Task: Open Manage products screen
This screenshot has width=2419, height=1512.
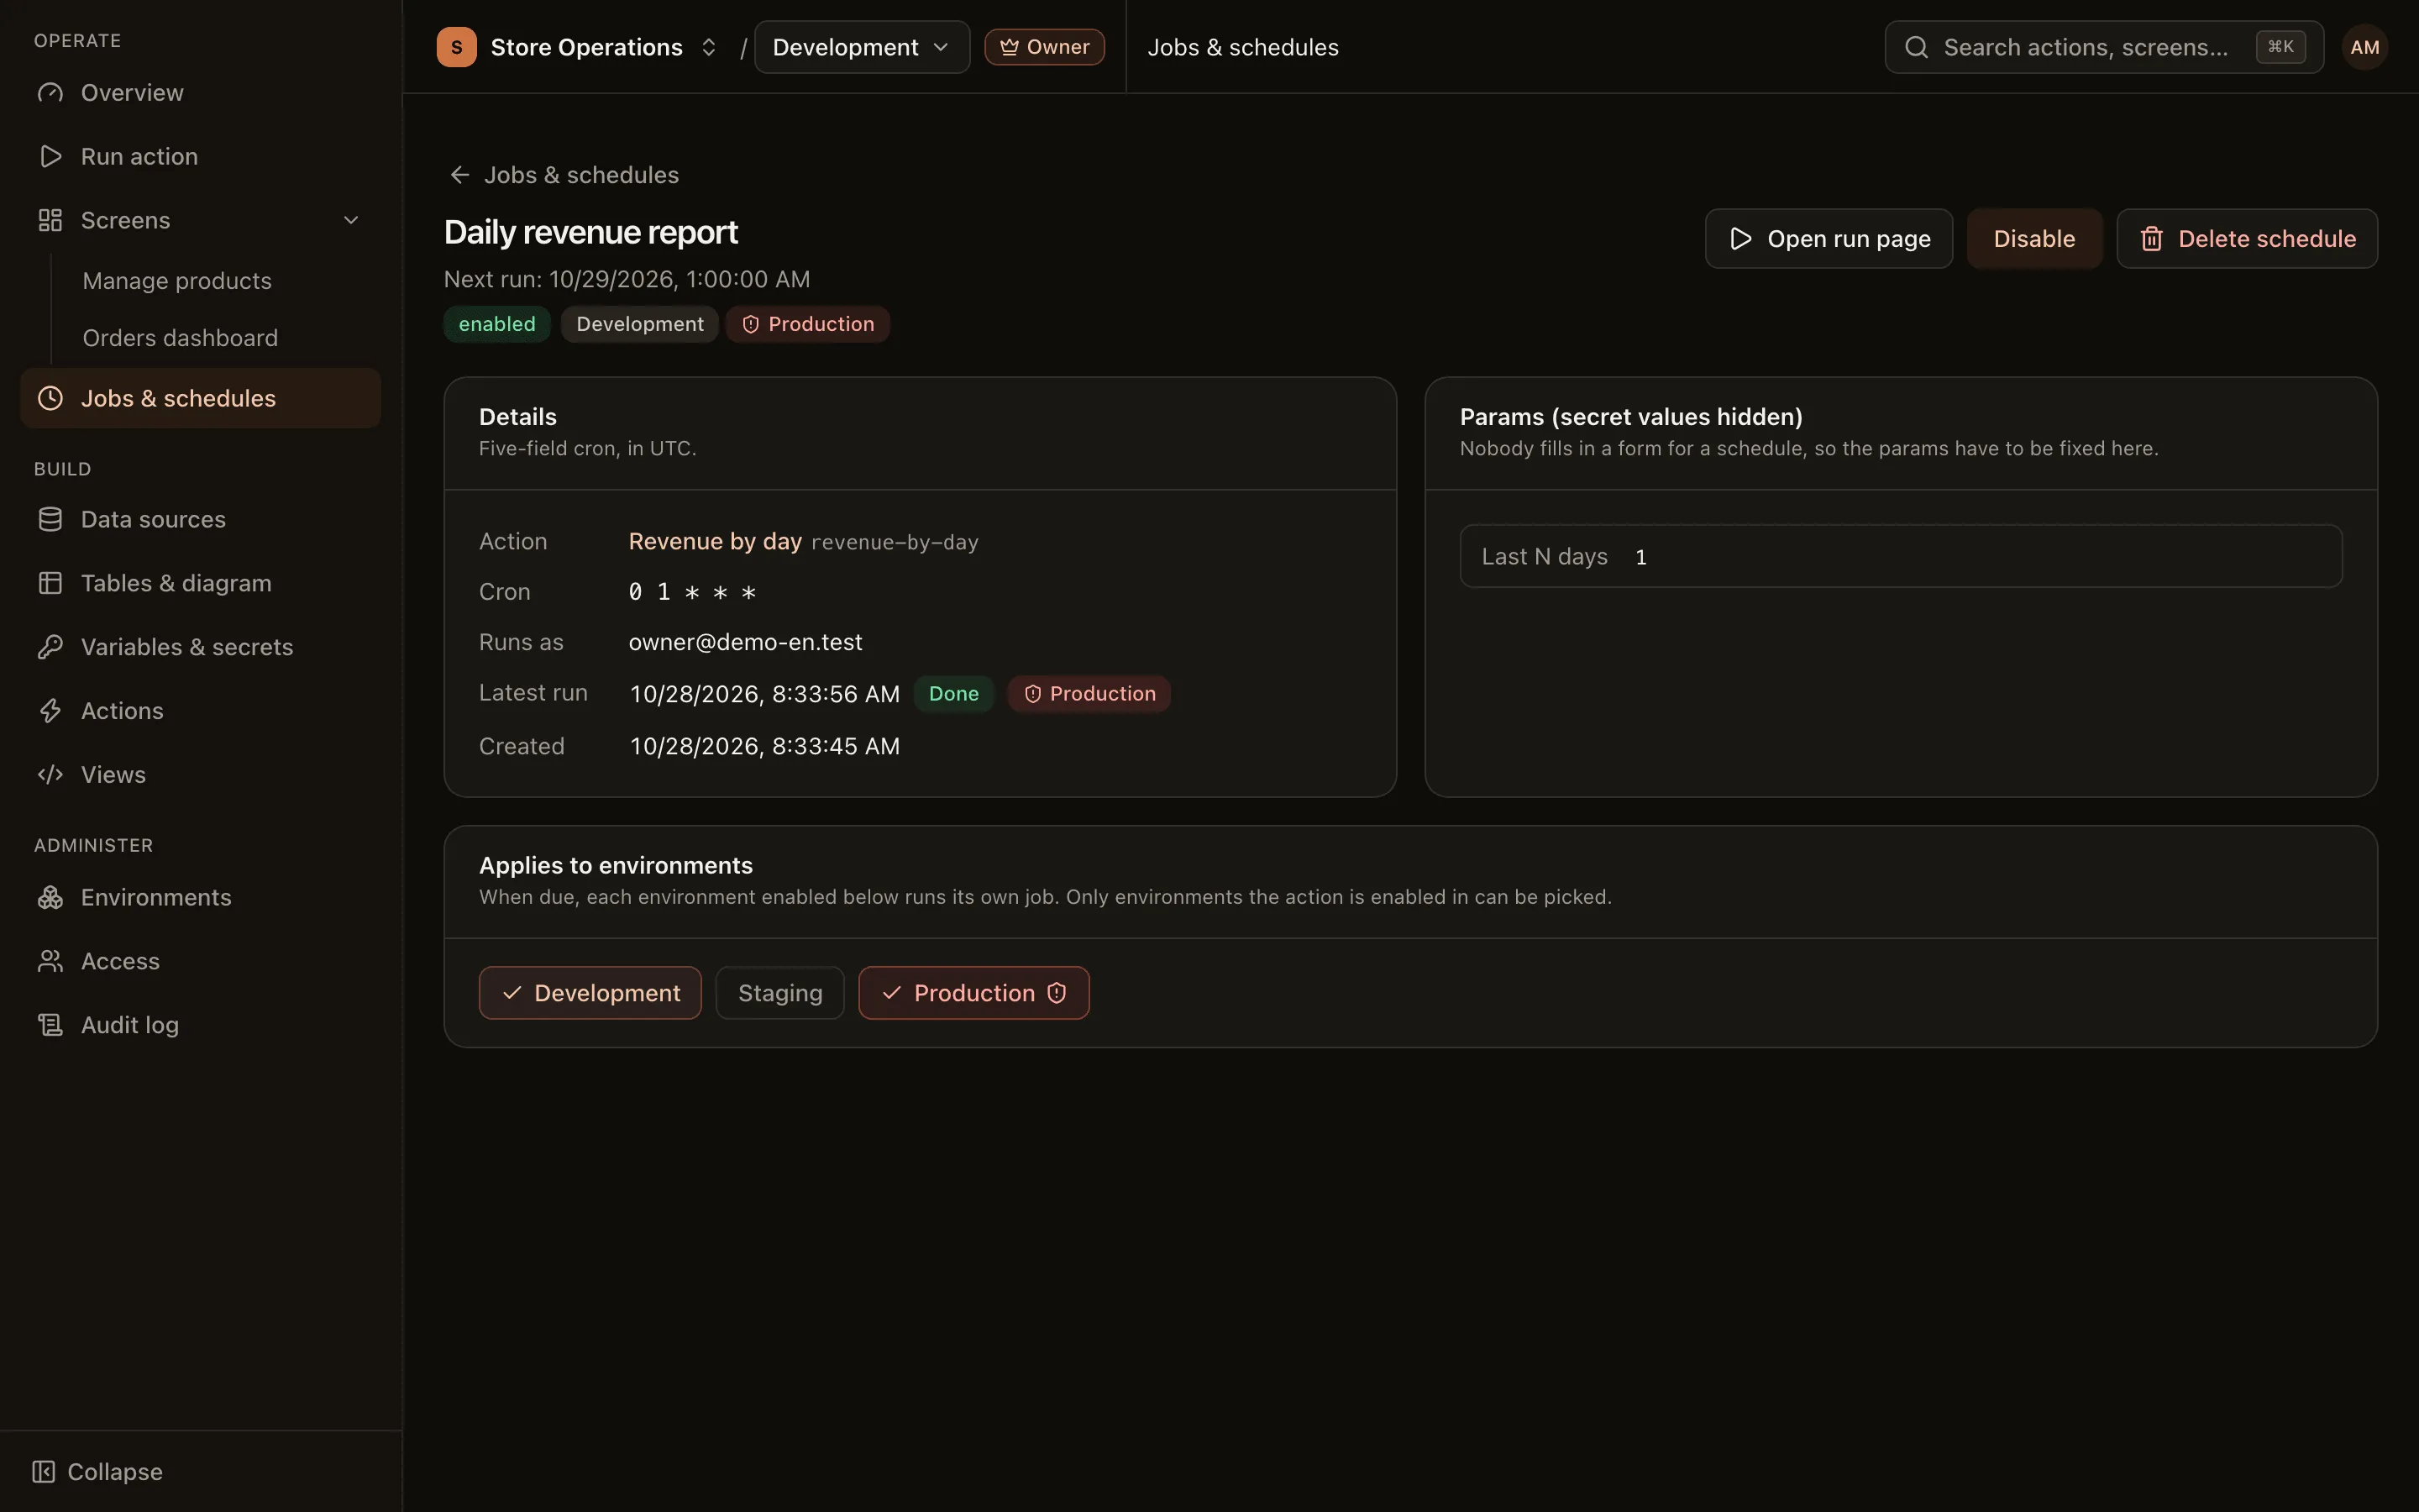Action: click(177, 281)
